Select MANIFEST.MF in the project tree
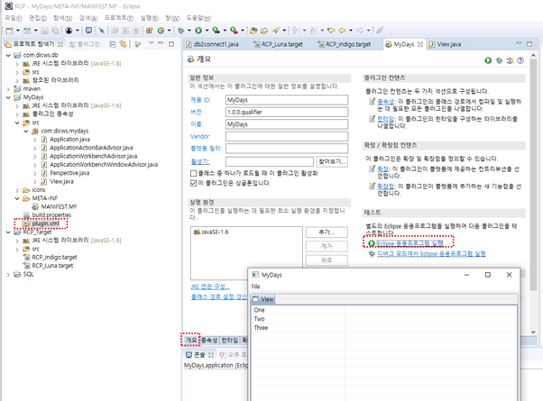This screenshot has width=543, height=401. tap(59, 207)
